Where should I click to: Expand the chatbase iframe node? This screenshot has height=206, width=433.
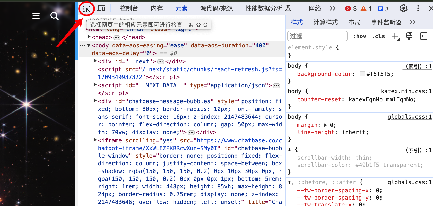tap(95, 140)
